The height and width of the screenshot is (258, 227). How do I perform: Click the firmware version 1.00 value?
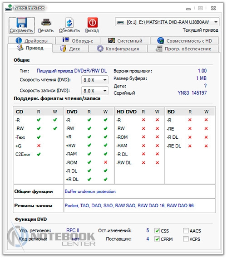pos(202,71)
